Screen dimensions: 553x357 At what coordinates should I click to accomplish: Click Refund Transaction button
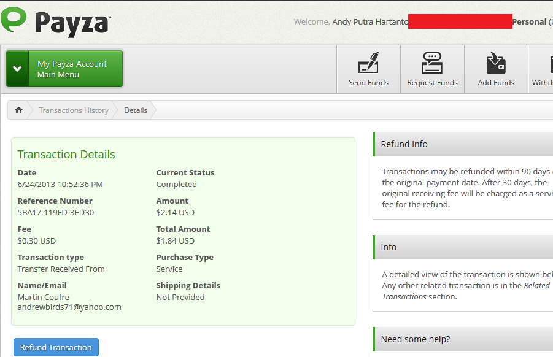[56, 347]
